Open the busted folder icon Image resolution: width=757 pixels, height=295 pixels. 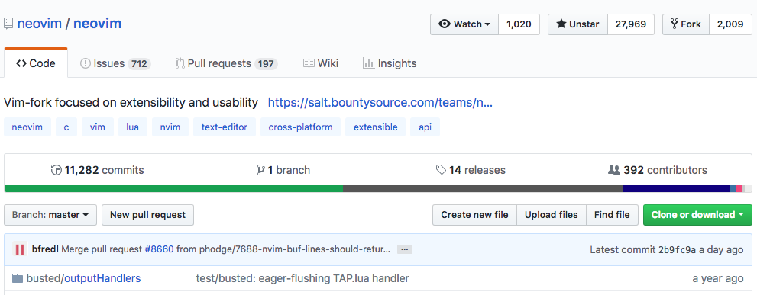[18, 278]
